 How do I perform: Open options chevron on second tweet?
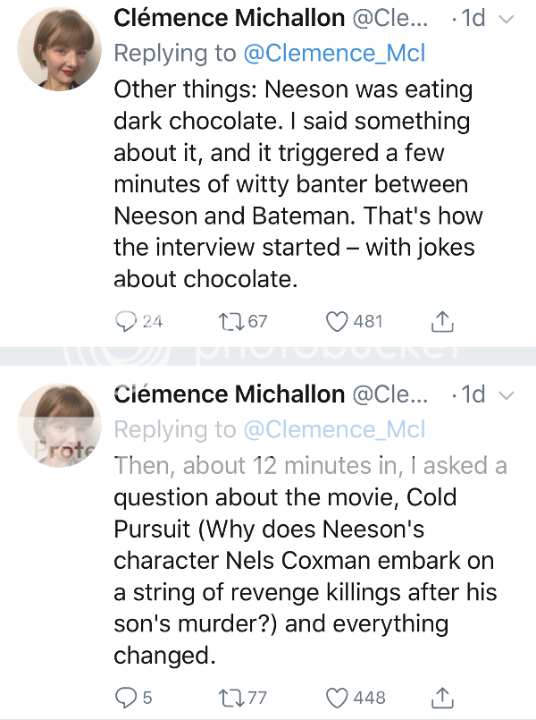[x=507, y=395]
